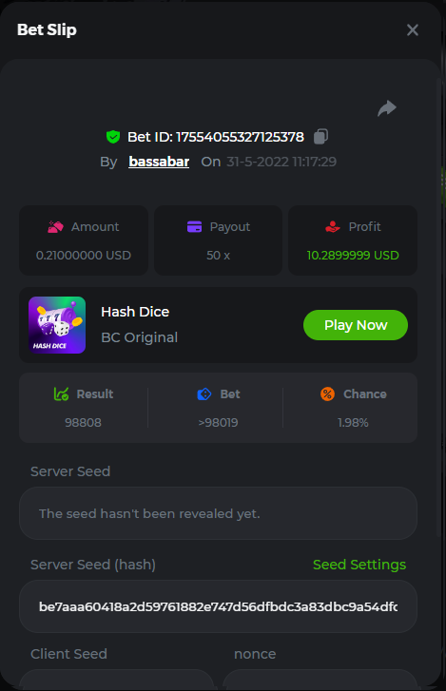The height and width of the screenshot is (691, 446).
Task: Open the Hash Dice game thumbnail
Action: [x=57, y=325]
